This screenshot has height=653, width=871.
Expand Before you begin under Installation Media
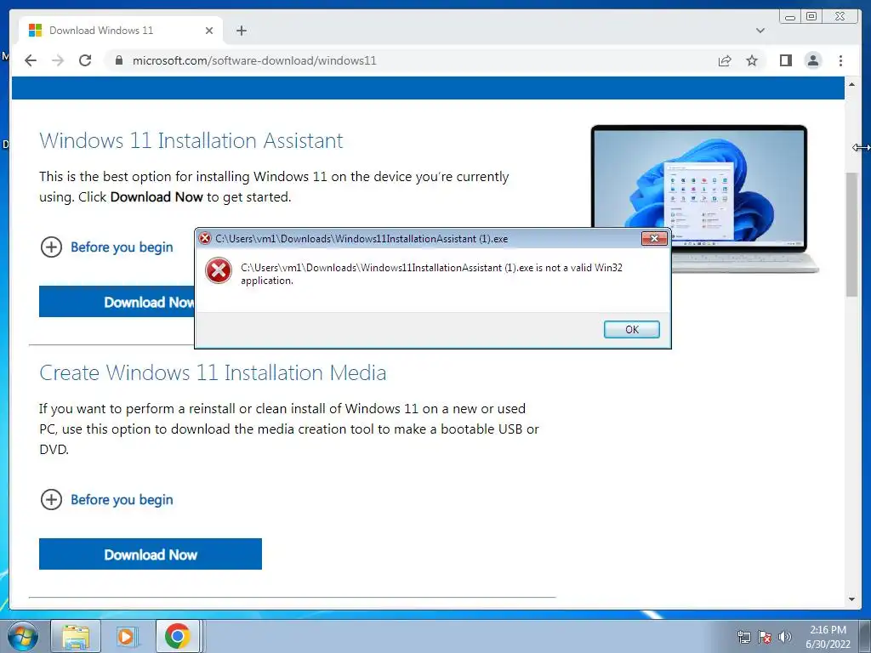tap(106, 500)
